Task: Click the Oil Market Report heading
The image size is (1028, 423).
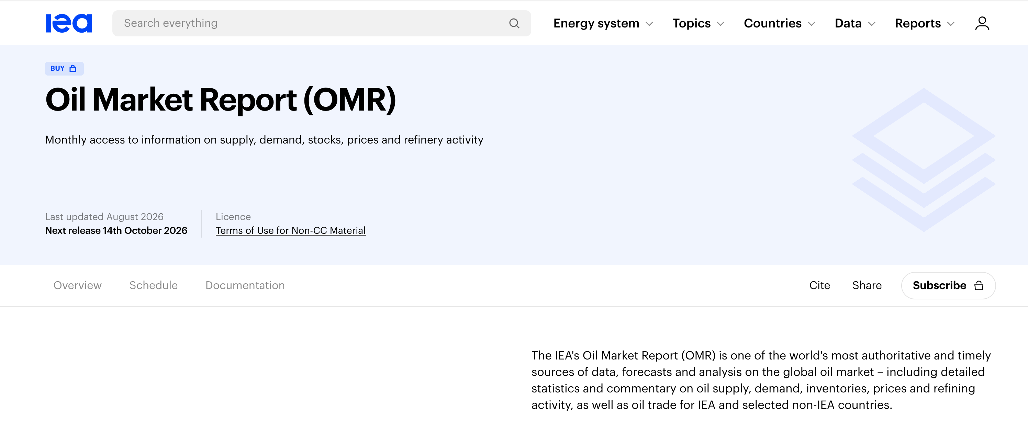Action: point(221,99)
